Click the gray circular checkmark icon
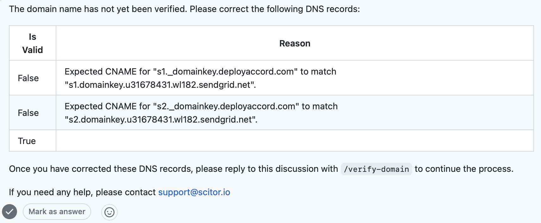The width and height of the screenshot is (541, 223). pyautogui.click(x=9, y=212)
